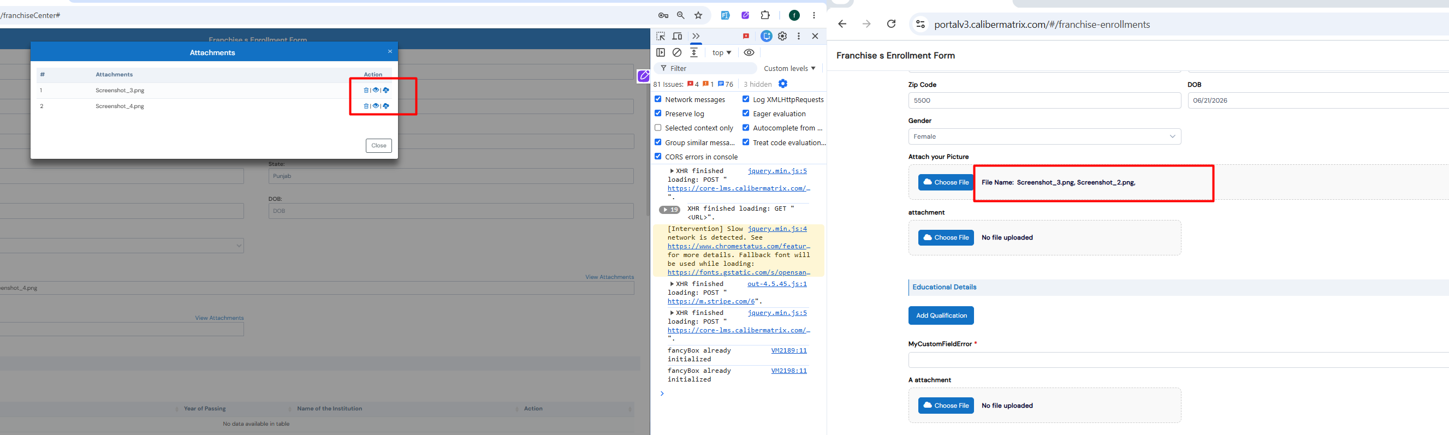
Task: Open DevTools AI assistance icon
Action: [x=766, y=36]
